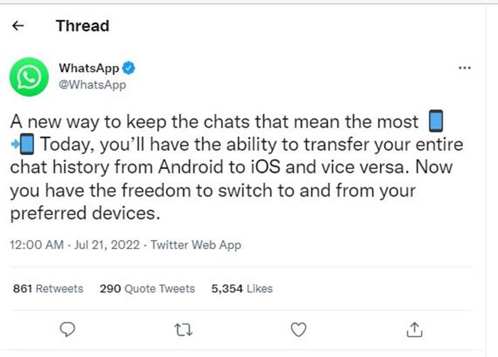
Task: Click the Thread header title
Action: 83,26
